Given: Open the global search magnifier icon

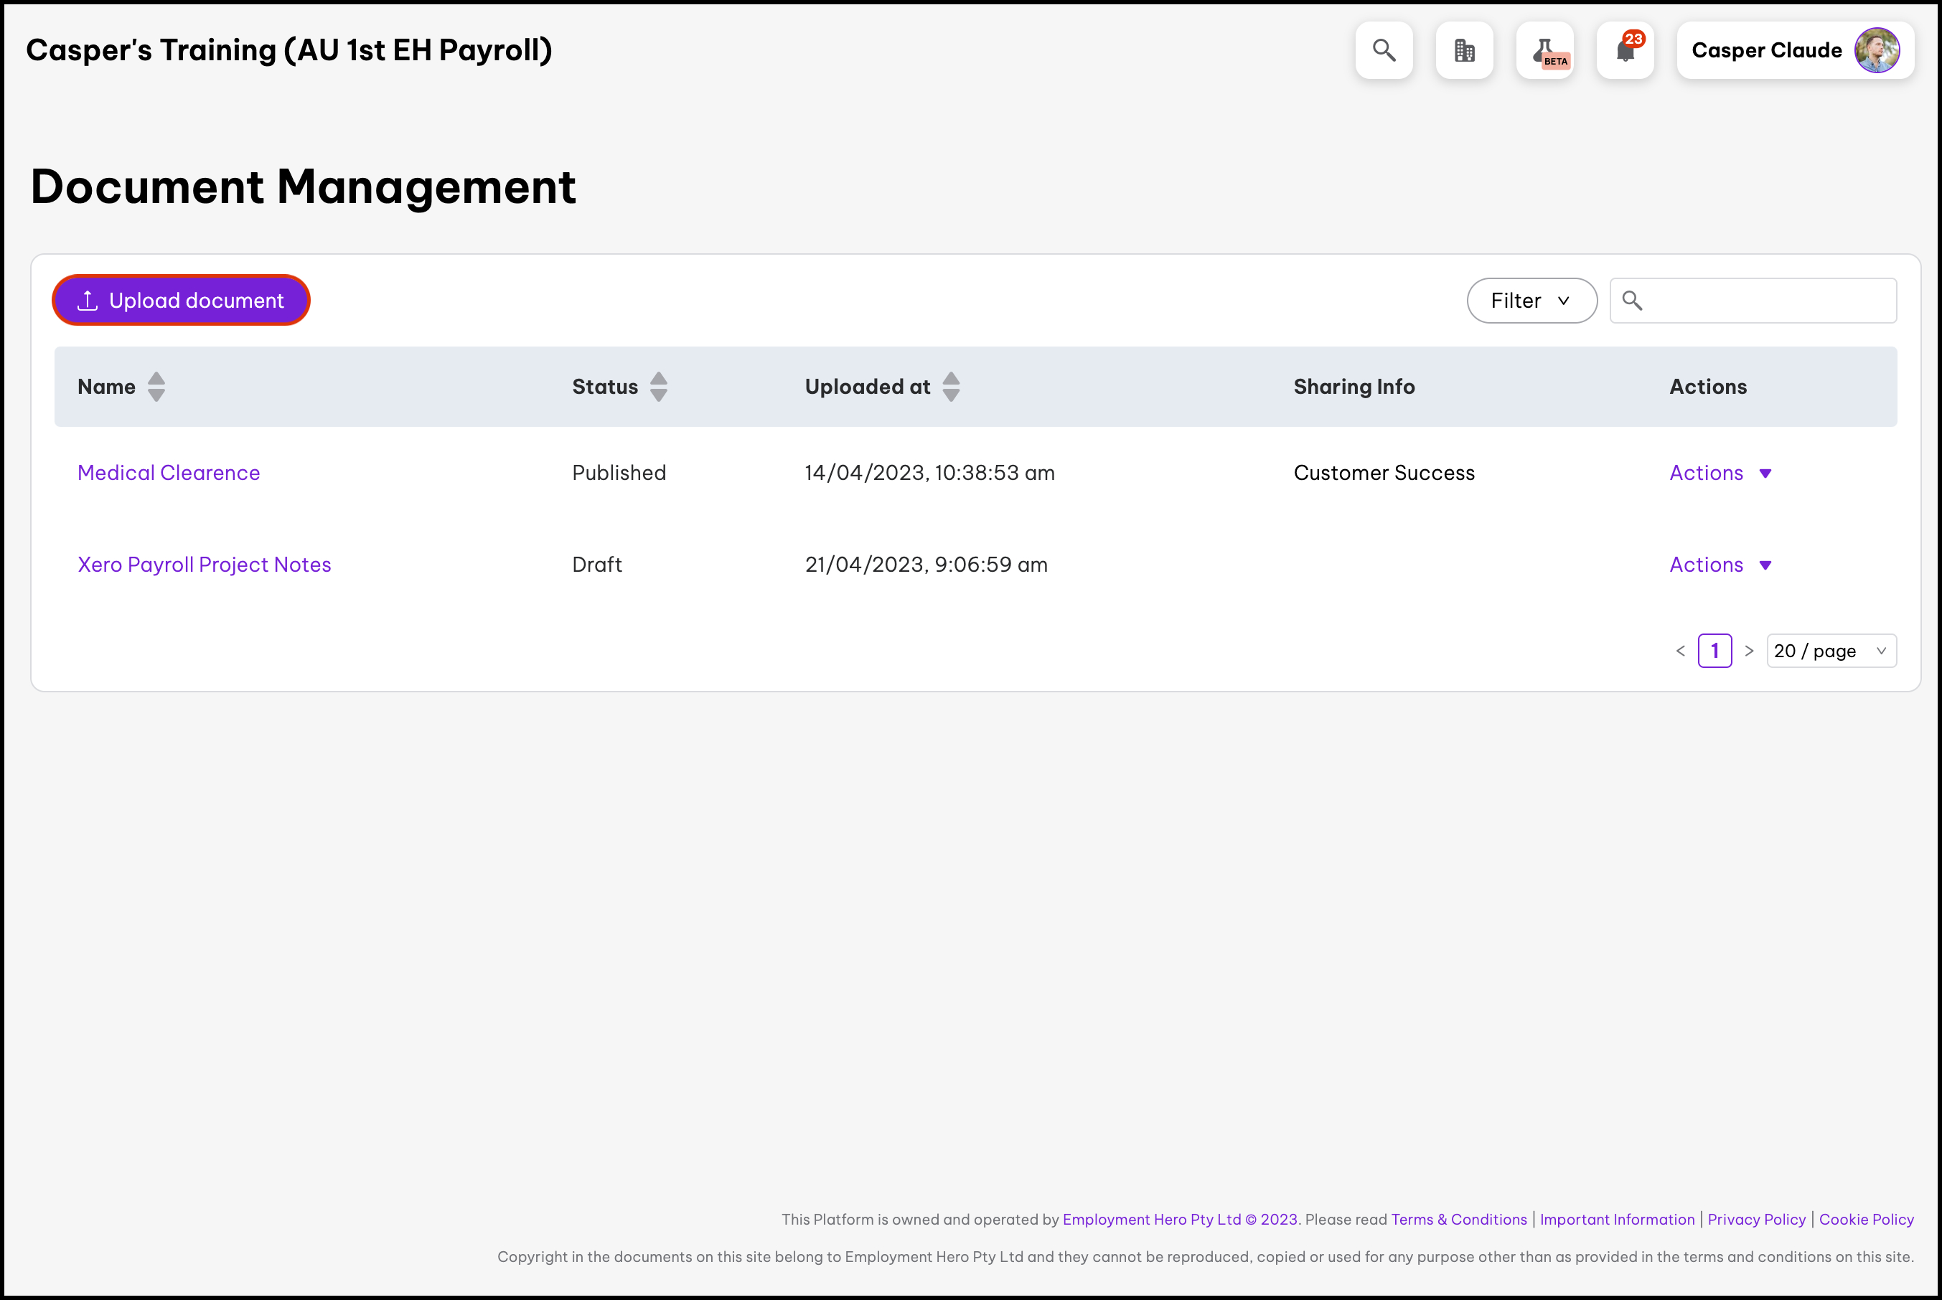Looking at the screenshot, I should (1383, 50).
